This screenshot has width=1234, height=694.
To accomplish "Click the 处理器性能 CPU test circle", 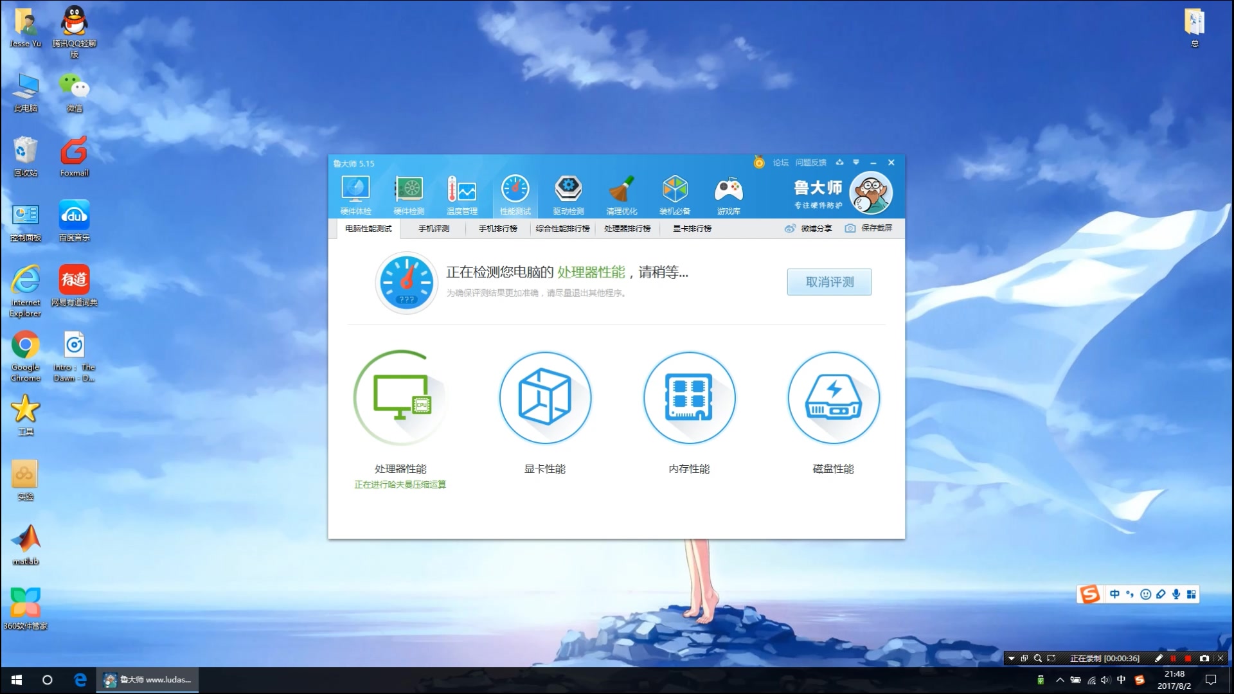I will point(400,398).
